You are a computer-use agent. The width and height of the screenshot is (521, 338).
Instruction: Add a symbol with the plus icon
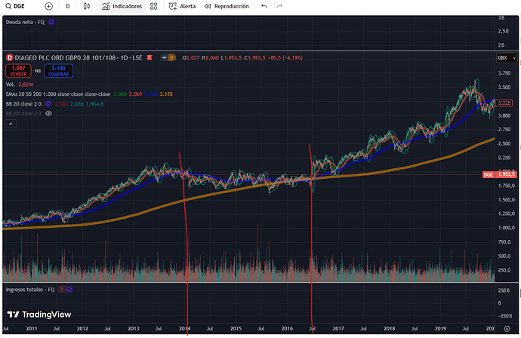point(48,6)
